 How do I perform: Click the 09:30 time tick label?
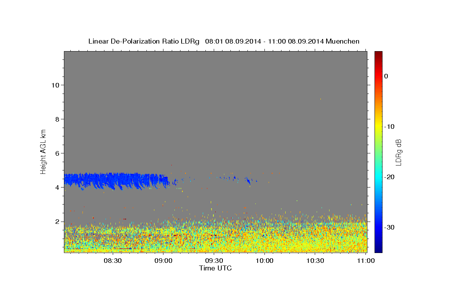click(x=214, y=261)
